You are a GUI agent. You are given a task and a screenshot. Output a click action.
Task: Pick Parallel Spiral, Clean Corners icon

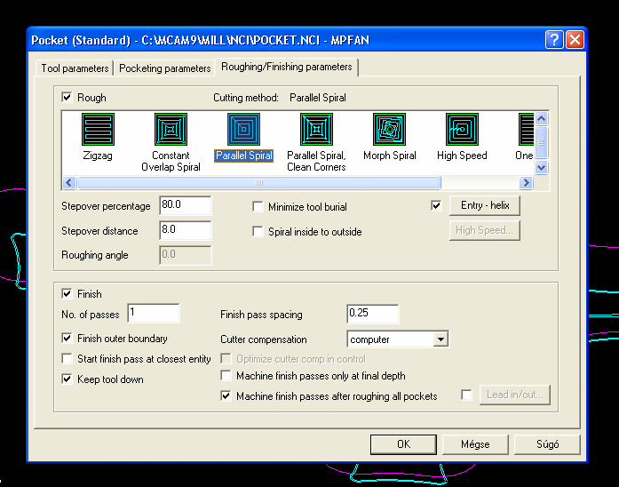[x=316, y=129]
